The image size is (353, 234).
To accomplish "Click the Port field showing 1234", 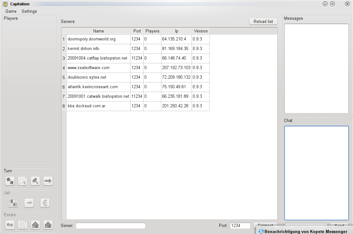I will (x=240, y=225).
